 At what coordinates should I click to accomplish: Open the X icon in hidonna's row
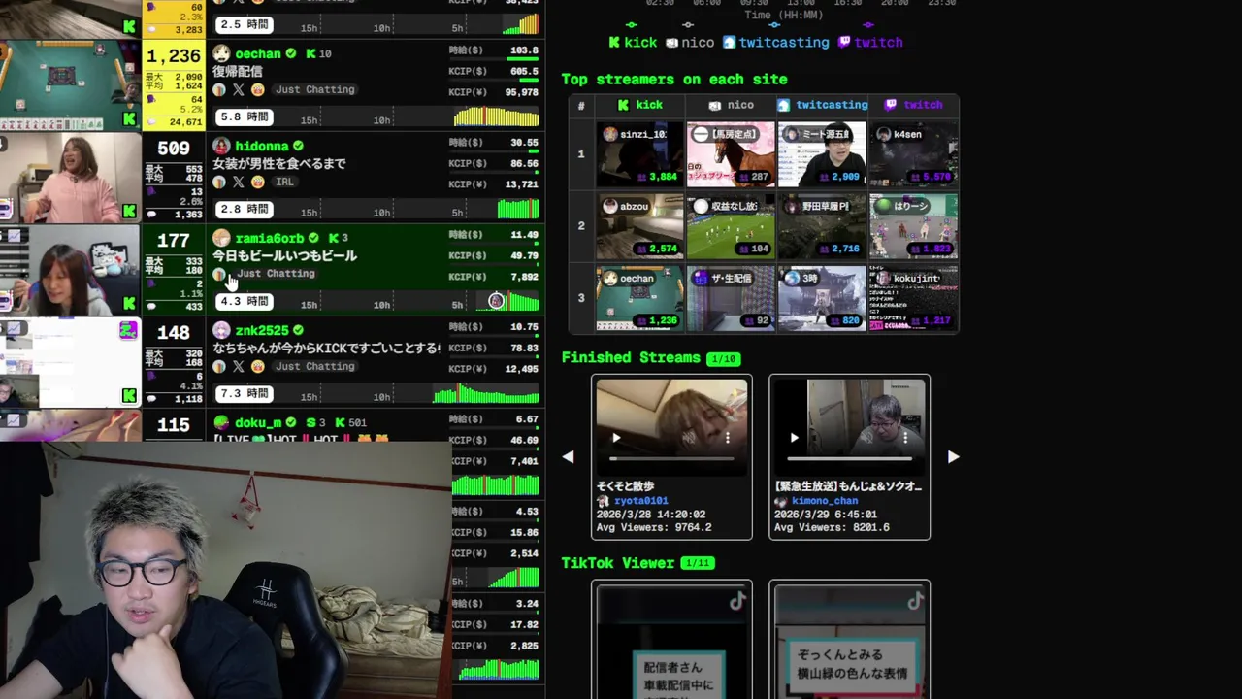pos(239,182)
